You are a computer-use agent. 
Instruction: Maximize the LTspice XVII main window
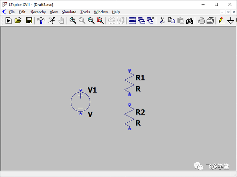(216, 4)
